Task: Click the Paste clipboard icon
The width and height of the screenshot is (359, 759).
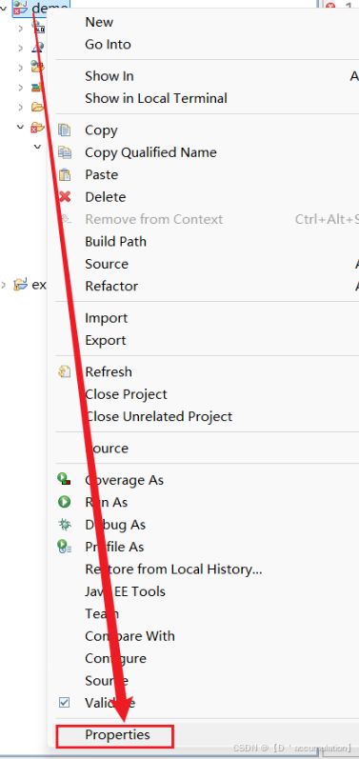Action: pyautogui.click(x=65, y=174)
